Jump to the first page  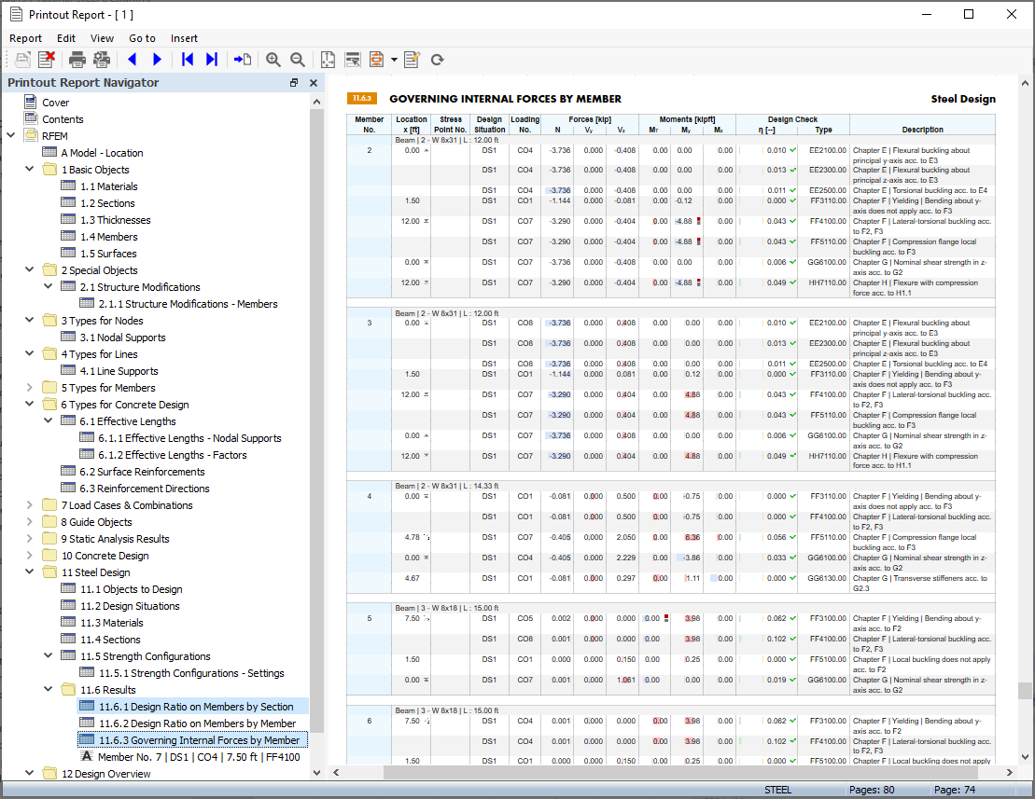tap(188, 60)
